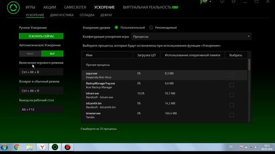Open the volume speaker icon in the tray
The width and height of the screenshot is (275, 154).
pyautogui.click(x=256, y=147)
